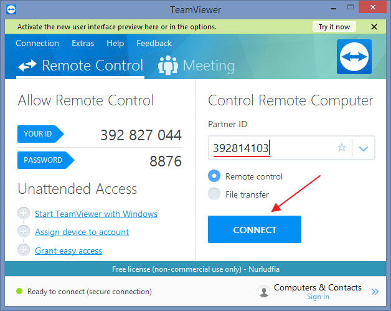Click the TeamViewer title bar icon
This screenshot has height=311, width=391.
(11, 9)
